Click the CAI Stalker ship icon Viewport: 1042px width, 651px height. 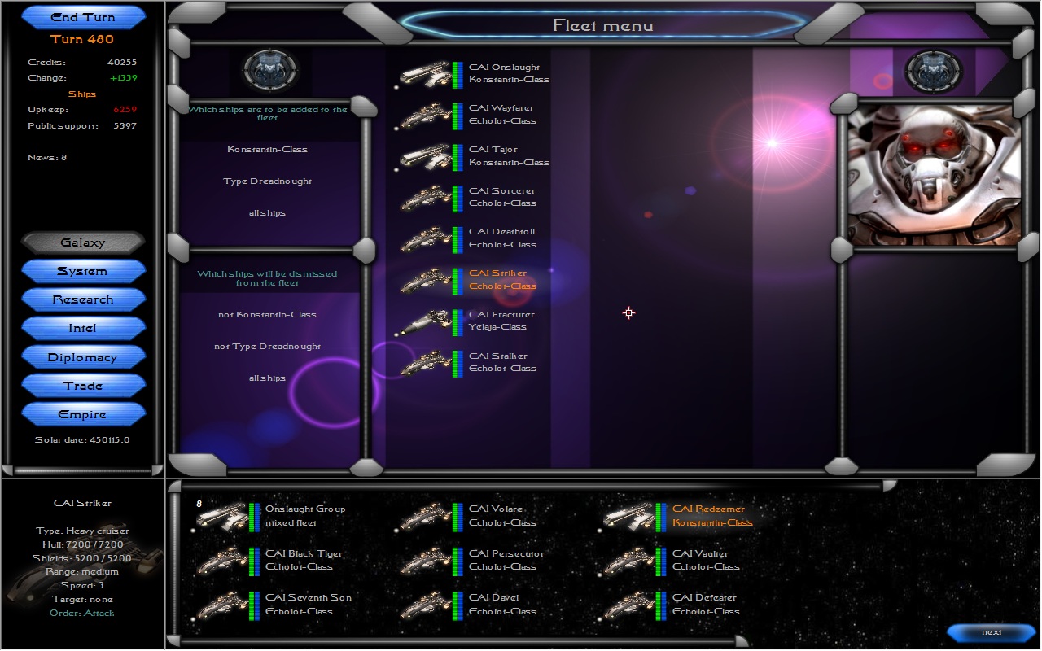tap(424, 363)
